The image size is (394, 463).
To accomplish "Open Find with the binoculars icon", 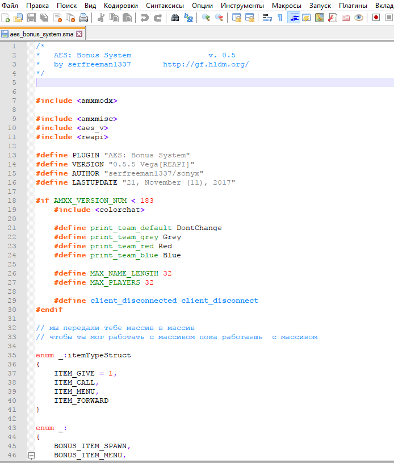I will (175, 18).
